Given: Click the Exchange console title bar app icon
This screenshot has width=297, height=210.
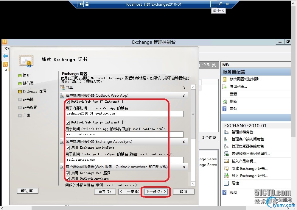Looking at the screenshot, I should pyautogui.click(x=4, y=42).
